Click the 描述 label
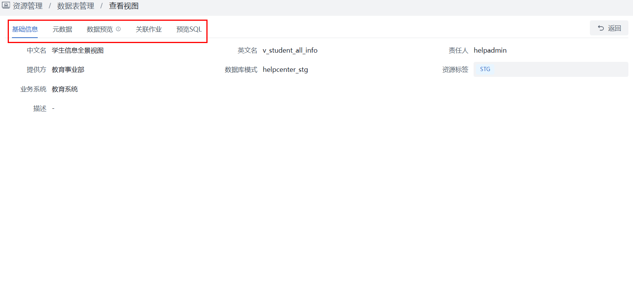The height and width of the screenshot is (294, 633). [40, 109]
